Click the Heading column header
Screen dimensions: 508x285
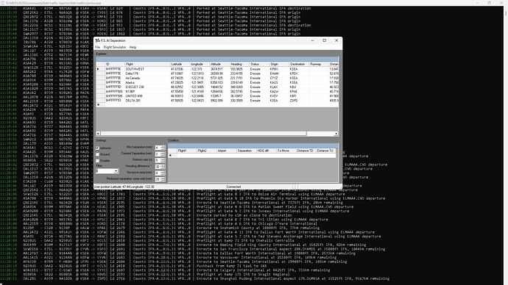[x=239, y=64]
